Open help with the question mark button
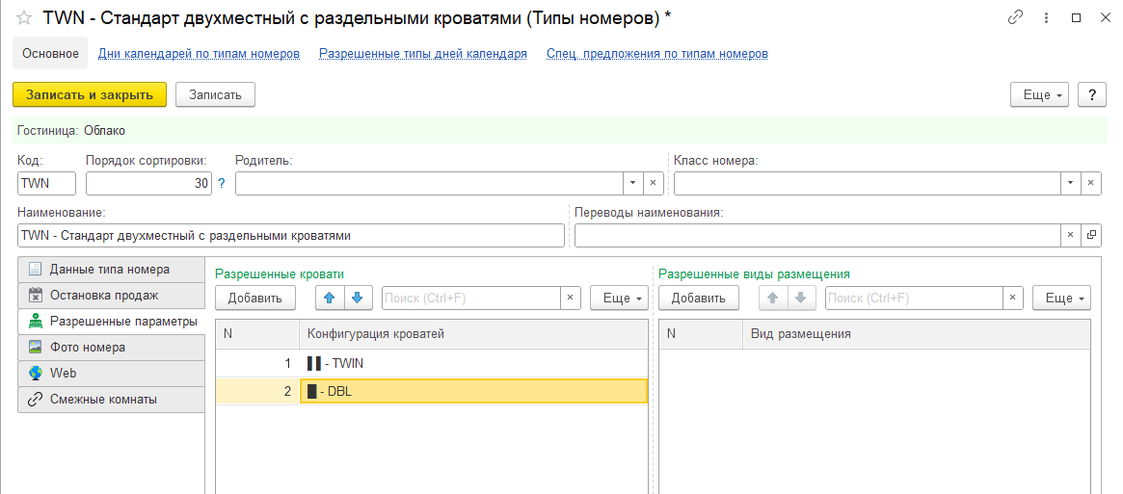Viewport: 1123px width, 494px height. tap(1091, 94)
